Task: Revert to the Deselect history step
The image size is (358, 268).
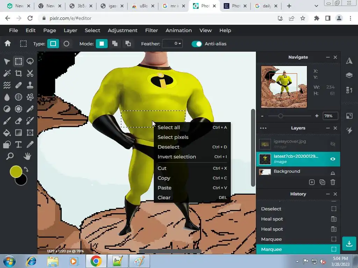Action: pyautogui.click(x=298, y=209)
